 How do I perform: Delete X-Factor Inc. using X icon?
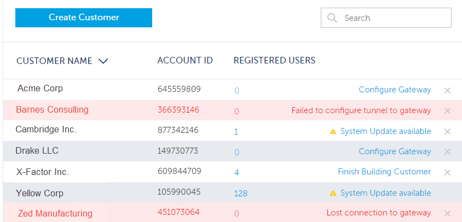point(447,172)
